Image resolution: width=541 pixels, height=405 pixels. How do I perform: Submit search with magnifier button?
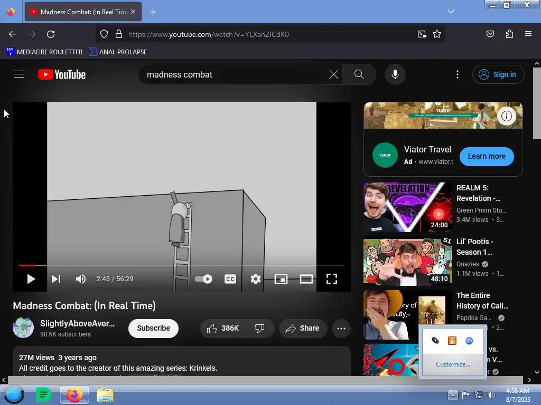[x=359, y=74]
